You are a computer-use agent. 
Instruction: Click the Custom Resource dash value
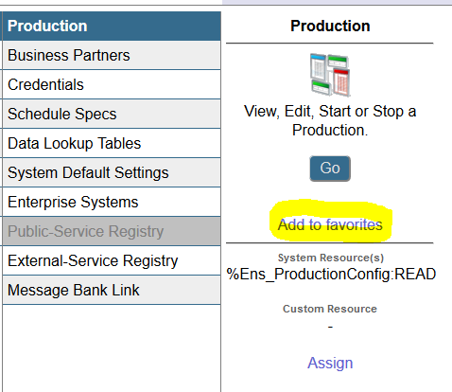[330, 327]
